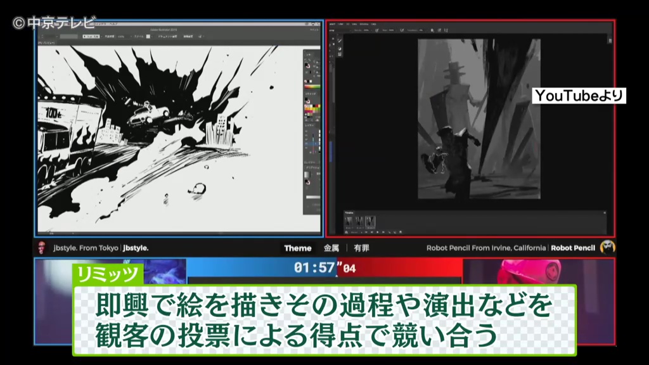Click the bold 'Robot Pencil' artist name
The height and width of the screenshot is (365, 649).
pos(573,248)
